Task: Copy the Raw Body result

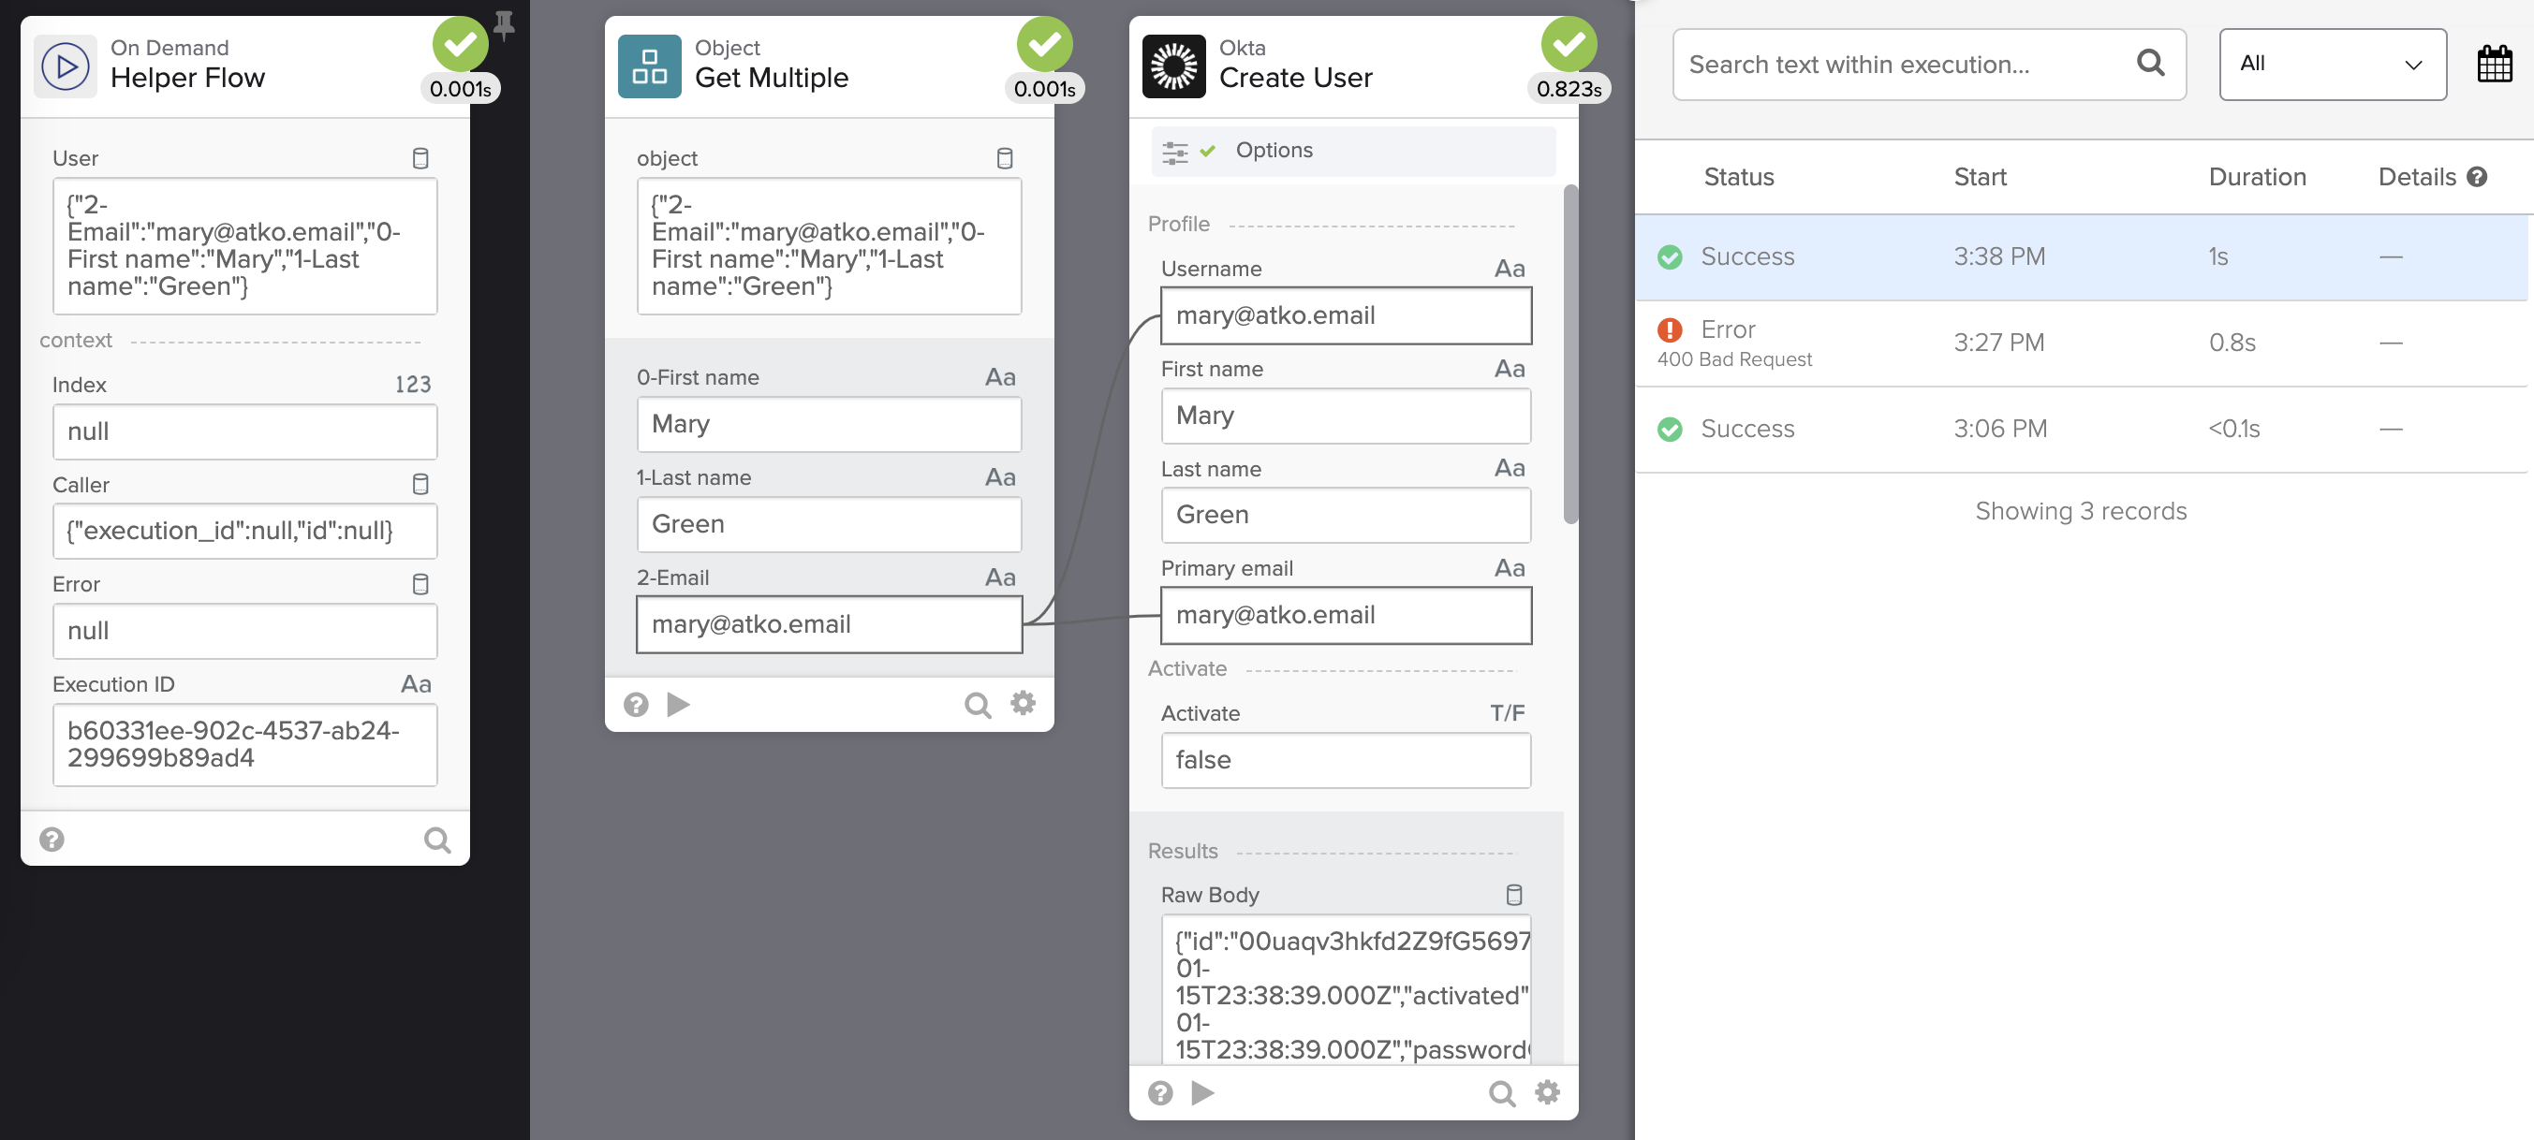Action: 1514,895
